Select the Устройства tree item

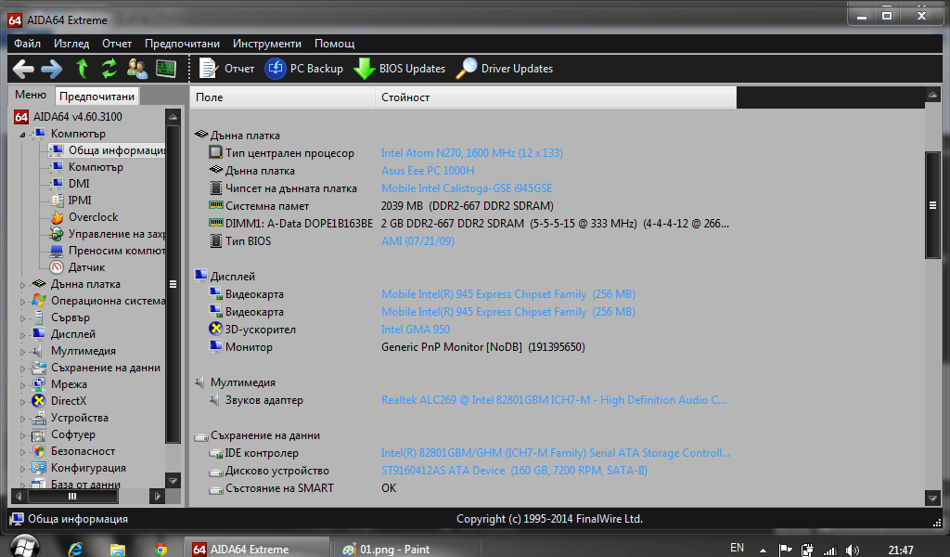point(80,418)
